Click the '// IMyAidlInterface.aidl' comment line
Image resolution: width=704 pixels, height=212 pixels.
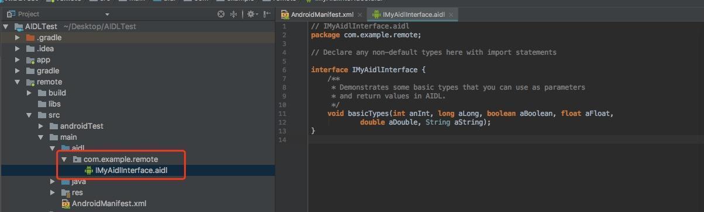click(x=360, y=26)
